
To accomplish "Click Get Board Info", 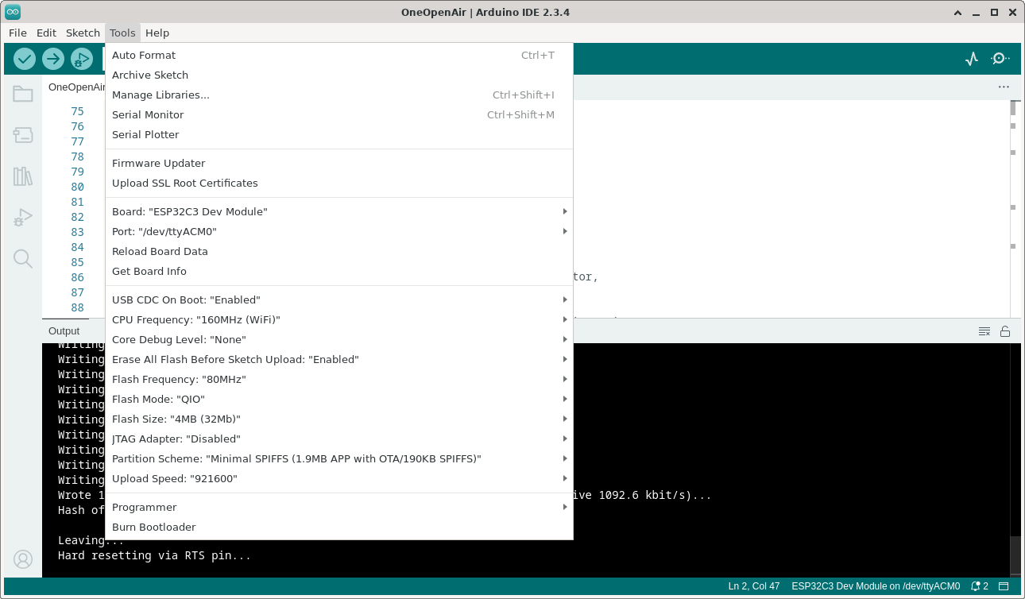I will click(339, 271).
